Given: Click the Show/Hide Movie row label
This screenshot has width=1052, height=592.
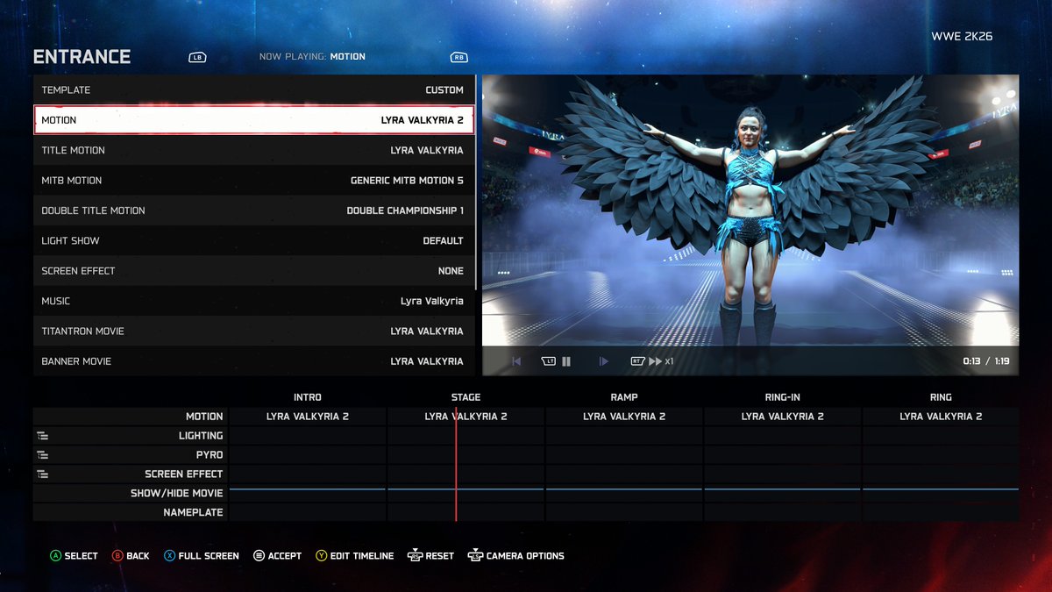Looking at the screenshot, I should tap(177, 494).
